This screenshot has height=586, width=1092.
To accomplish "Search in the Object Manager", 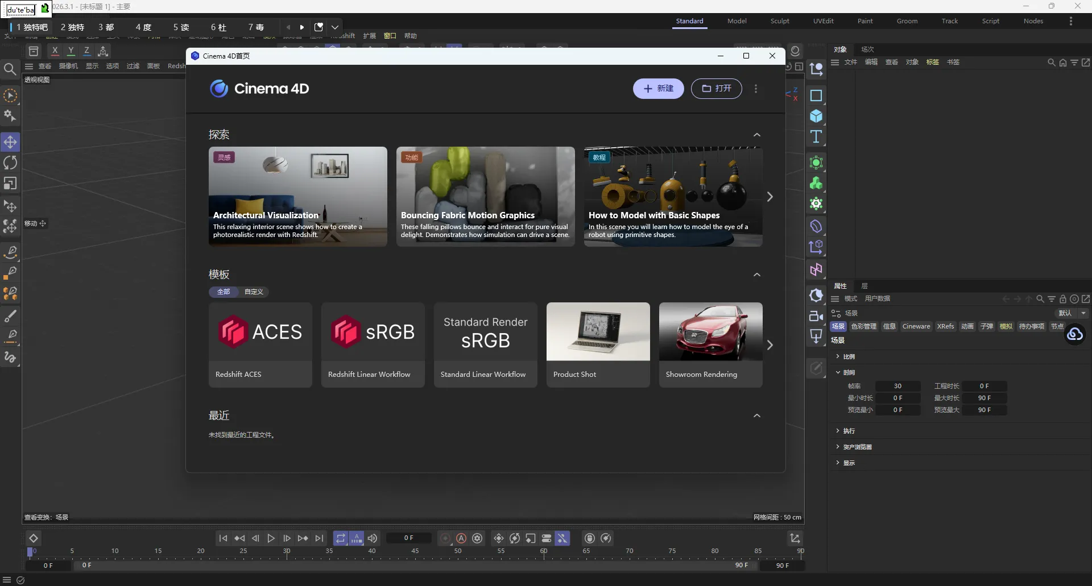I will click(1051, 63).
